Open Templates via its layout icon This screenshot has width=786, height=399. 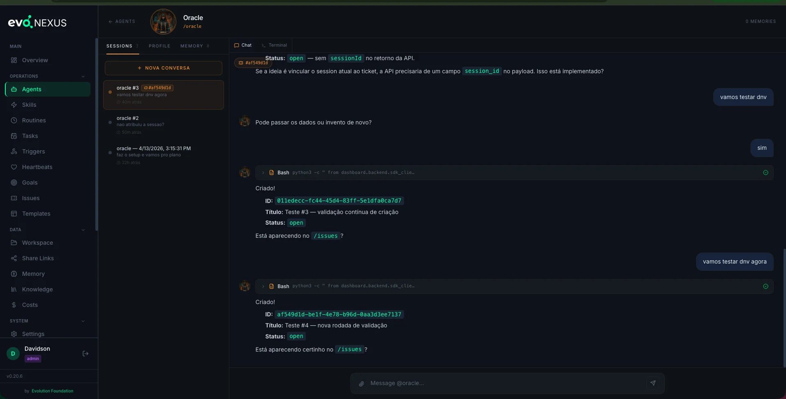14,214
